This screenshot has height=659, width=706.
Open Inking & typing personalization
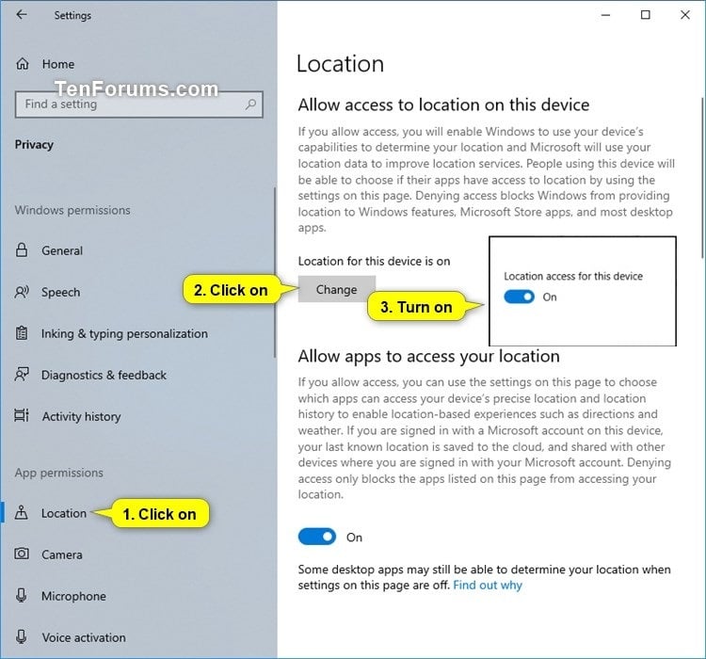click(124, 333)
